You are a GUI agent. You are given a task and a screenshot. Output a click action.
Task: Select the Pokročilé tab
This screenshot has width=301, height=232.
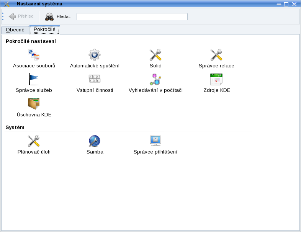coord(44,29)
